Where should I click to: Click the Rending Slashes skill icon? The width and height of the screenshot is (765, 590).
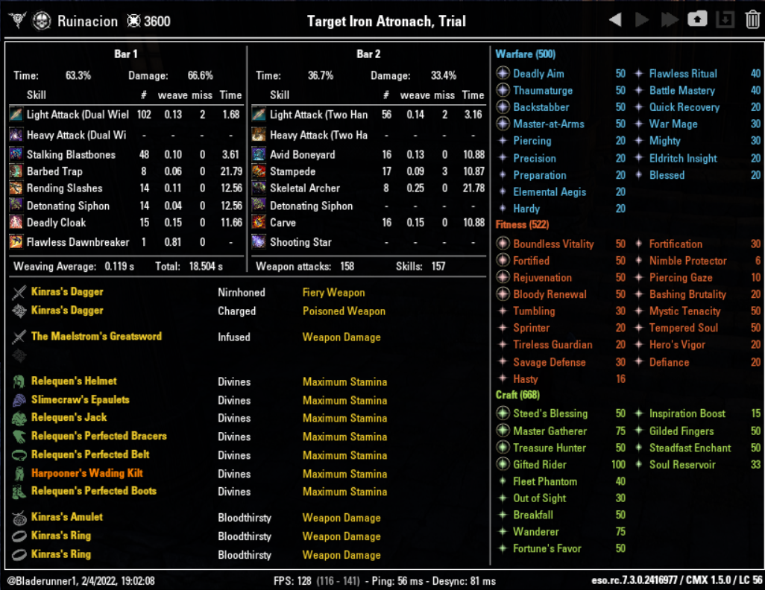(16, 188)
